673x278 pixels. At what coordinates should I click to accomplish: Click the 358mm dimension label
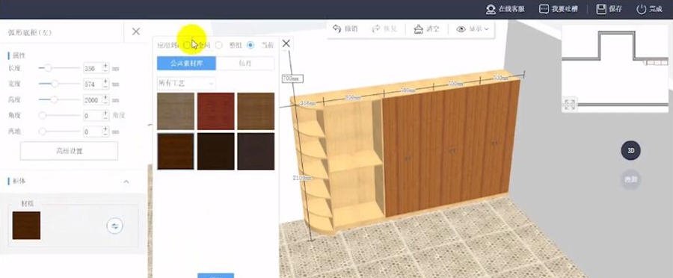tap(307, 103)
